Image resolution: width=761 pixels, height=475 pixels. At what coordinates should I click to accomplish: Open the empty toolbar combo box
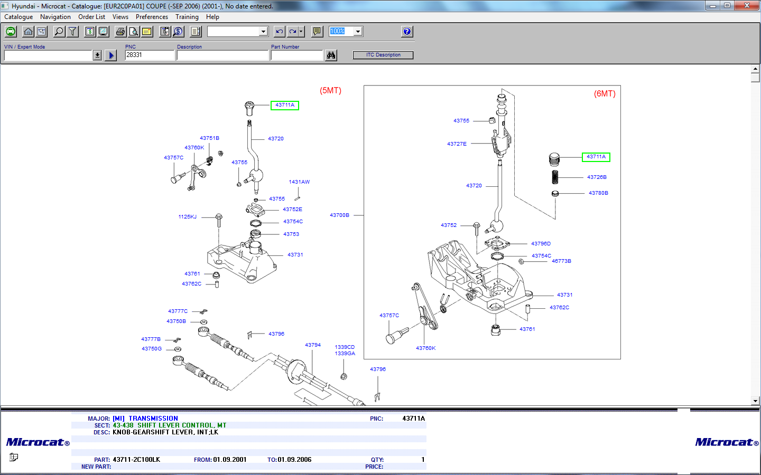pos(238,32)
